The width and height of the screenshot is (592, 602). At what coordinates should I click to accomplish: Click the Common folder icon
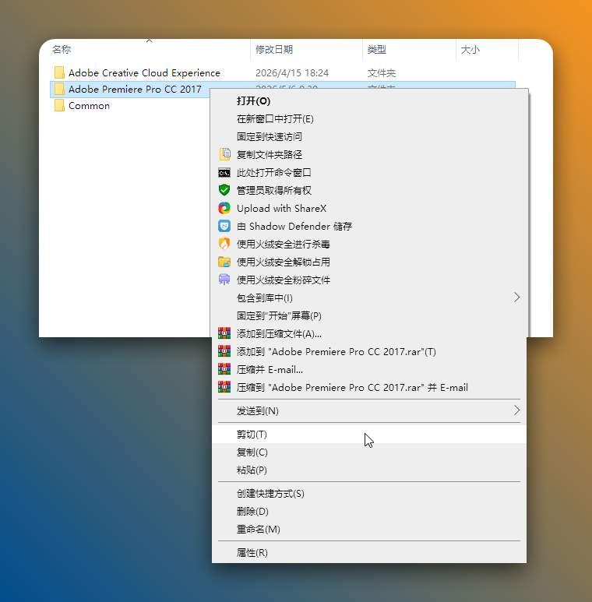point(59,106)
